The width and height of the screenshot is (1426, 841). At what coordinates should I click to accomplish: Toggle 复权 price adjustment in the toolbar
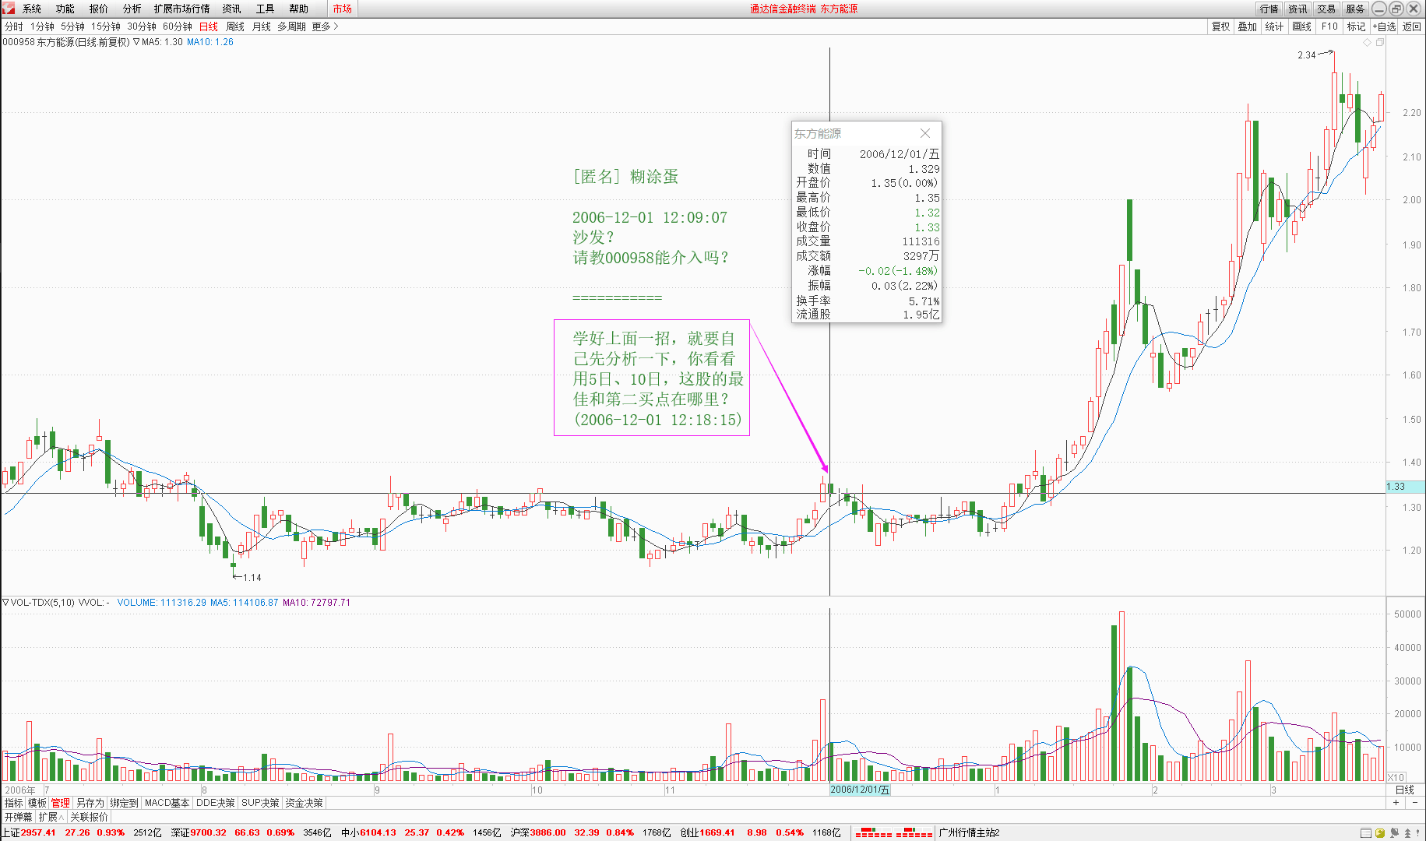[x=1220, y=26]
